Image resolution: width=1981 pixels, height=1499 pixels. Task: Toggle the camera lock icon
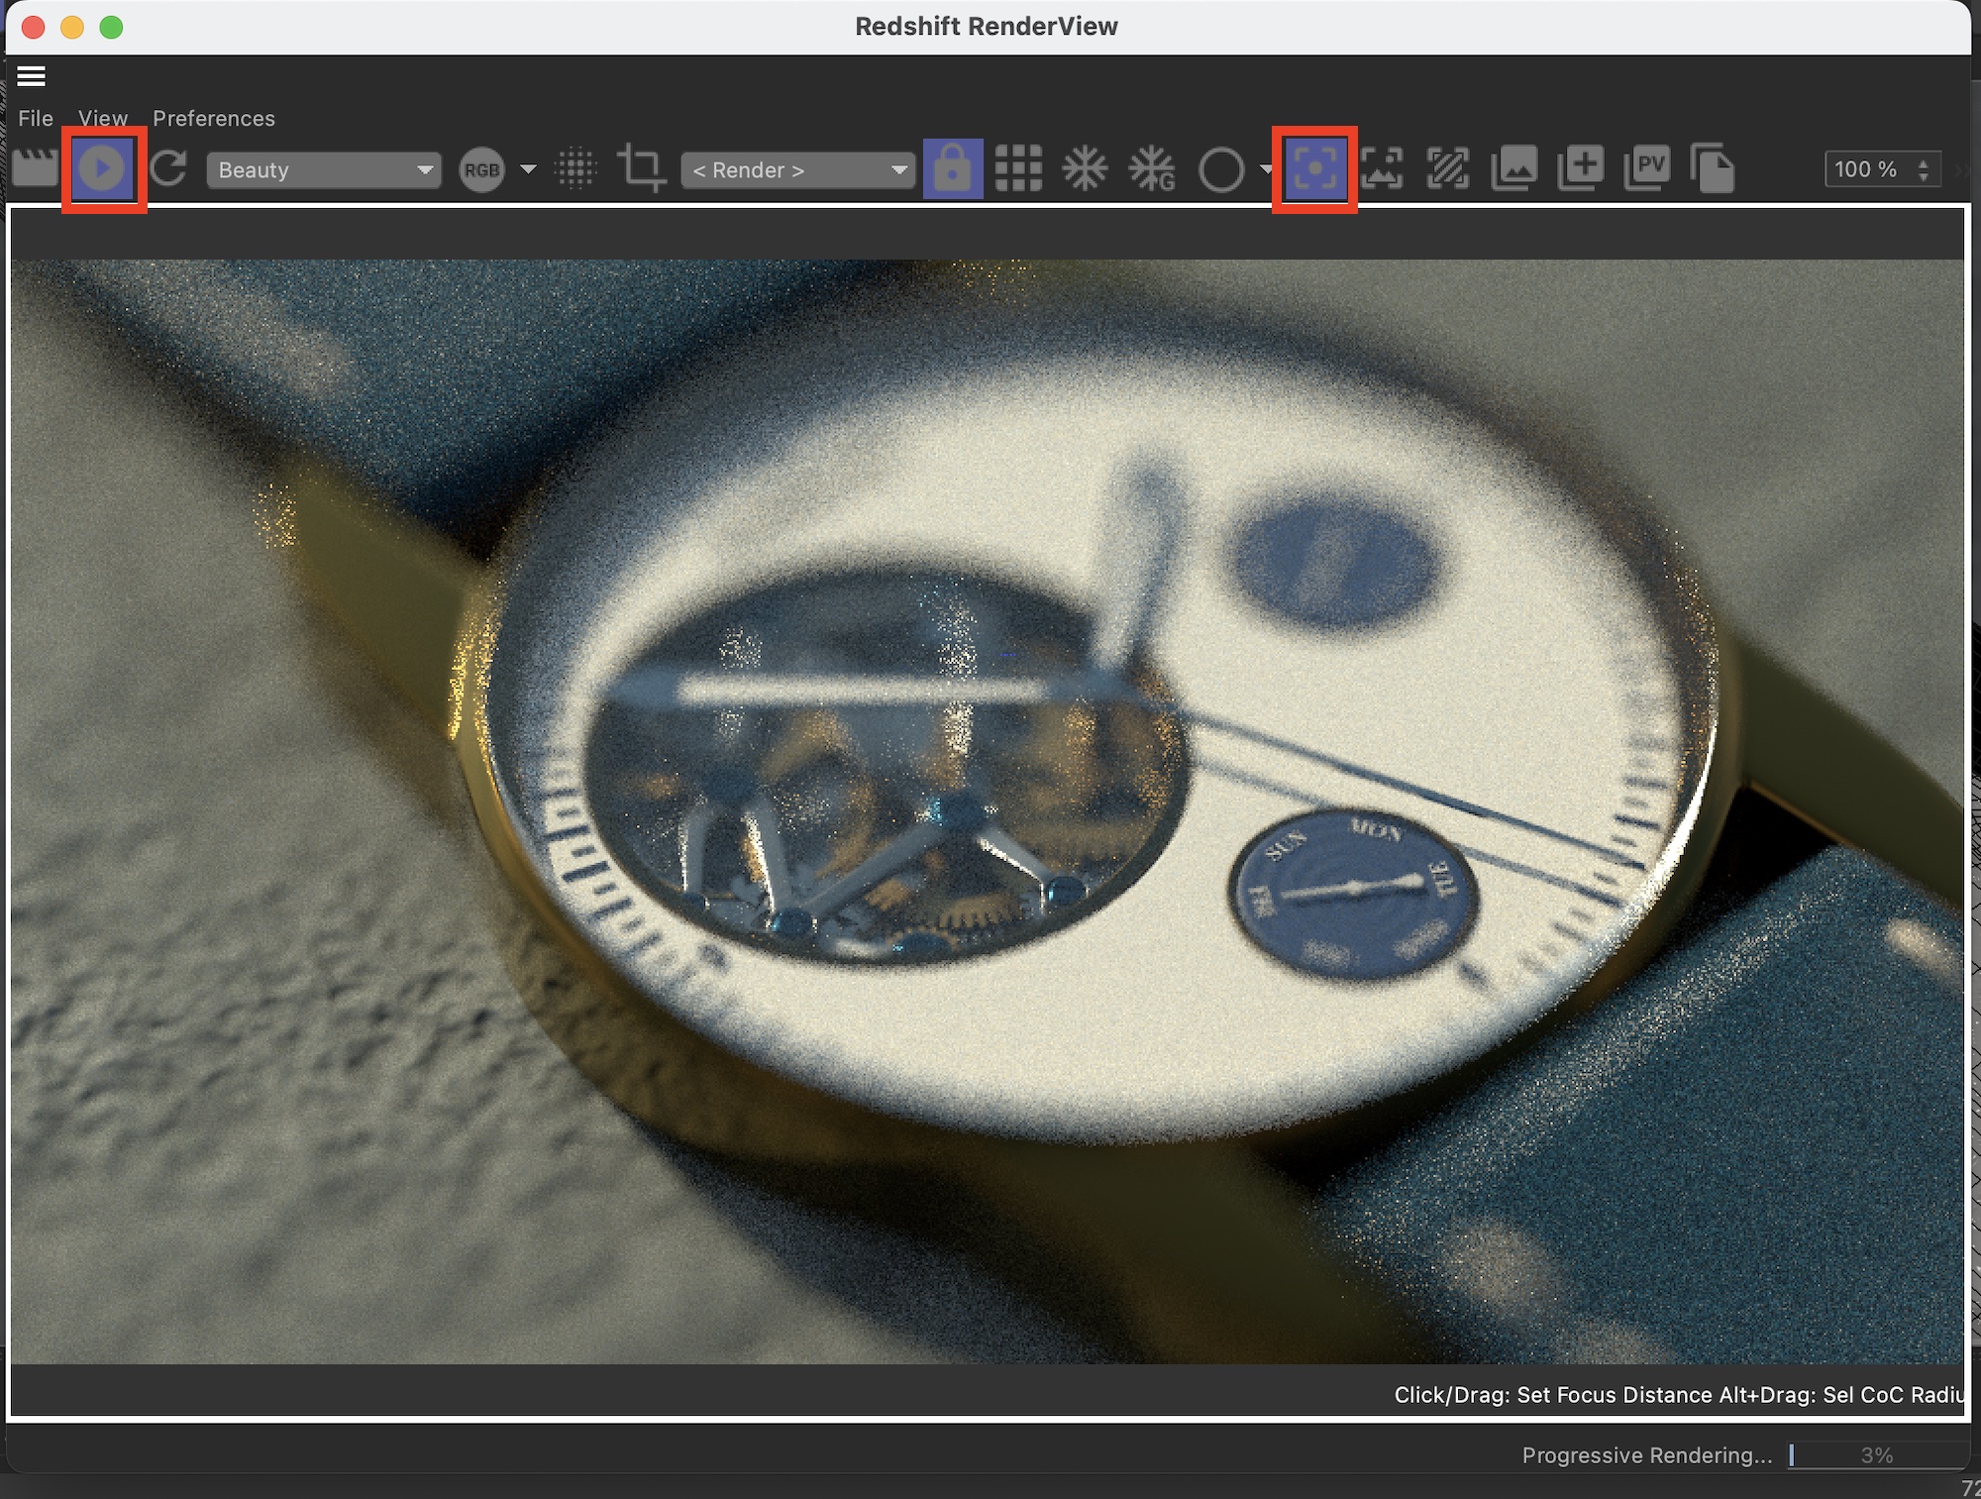tap(953, 168)
